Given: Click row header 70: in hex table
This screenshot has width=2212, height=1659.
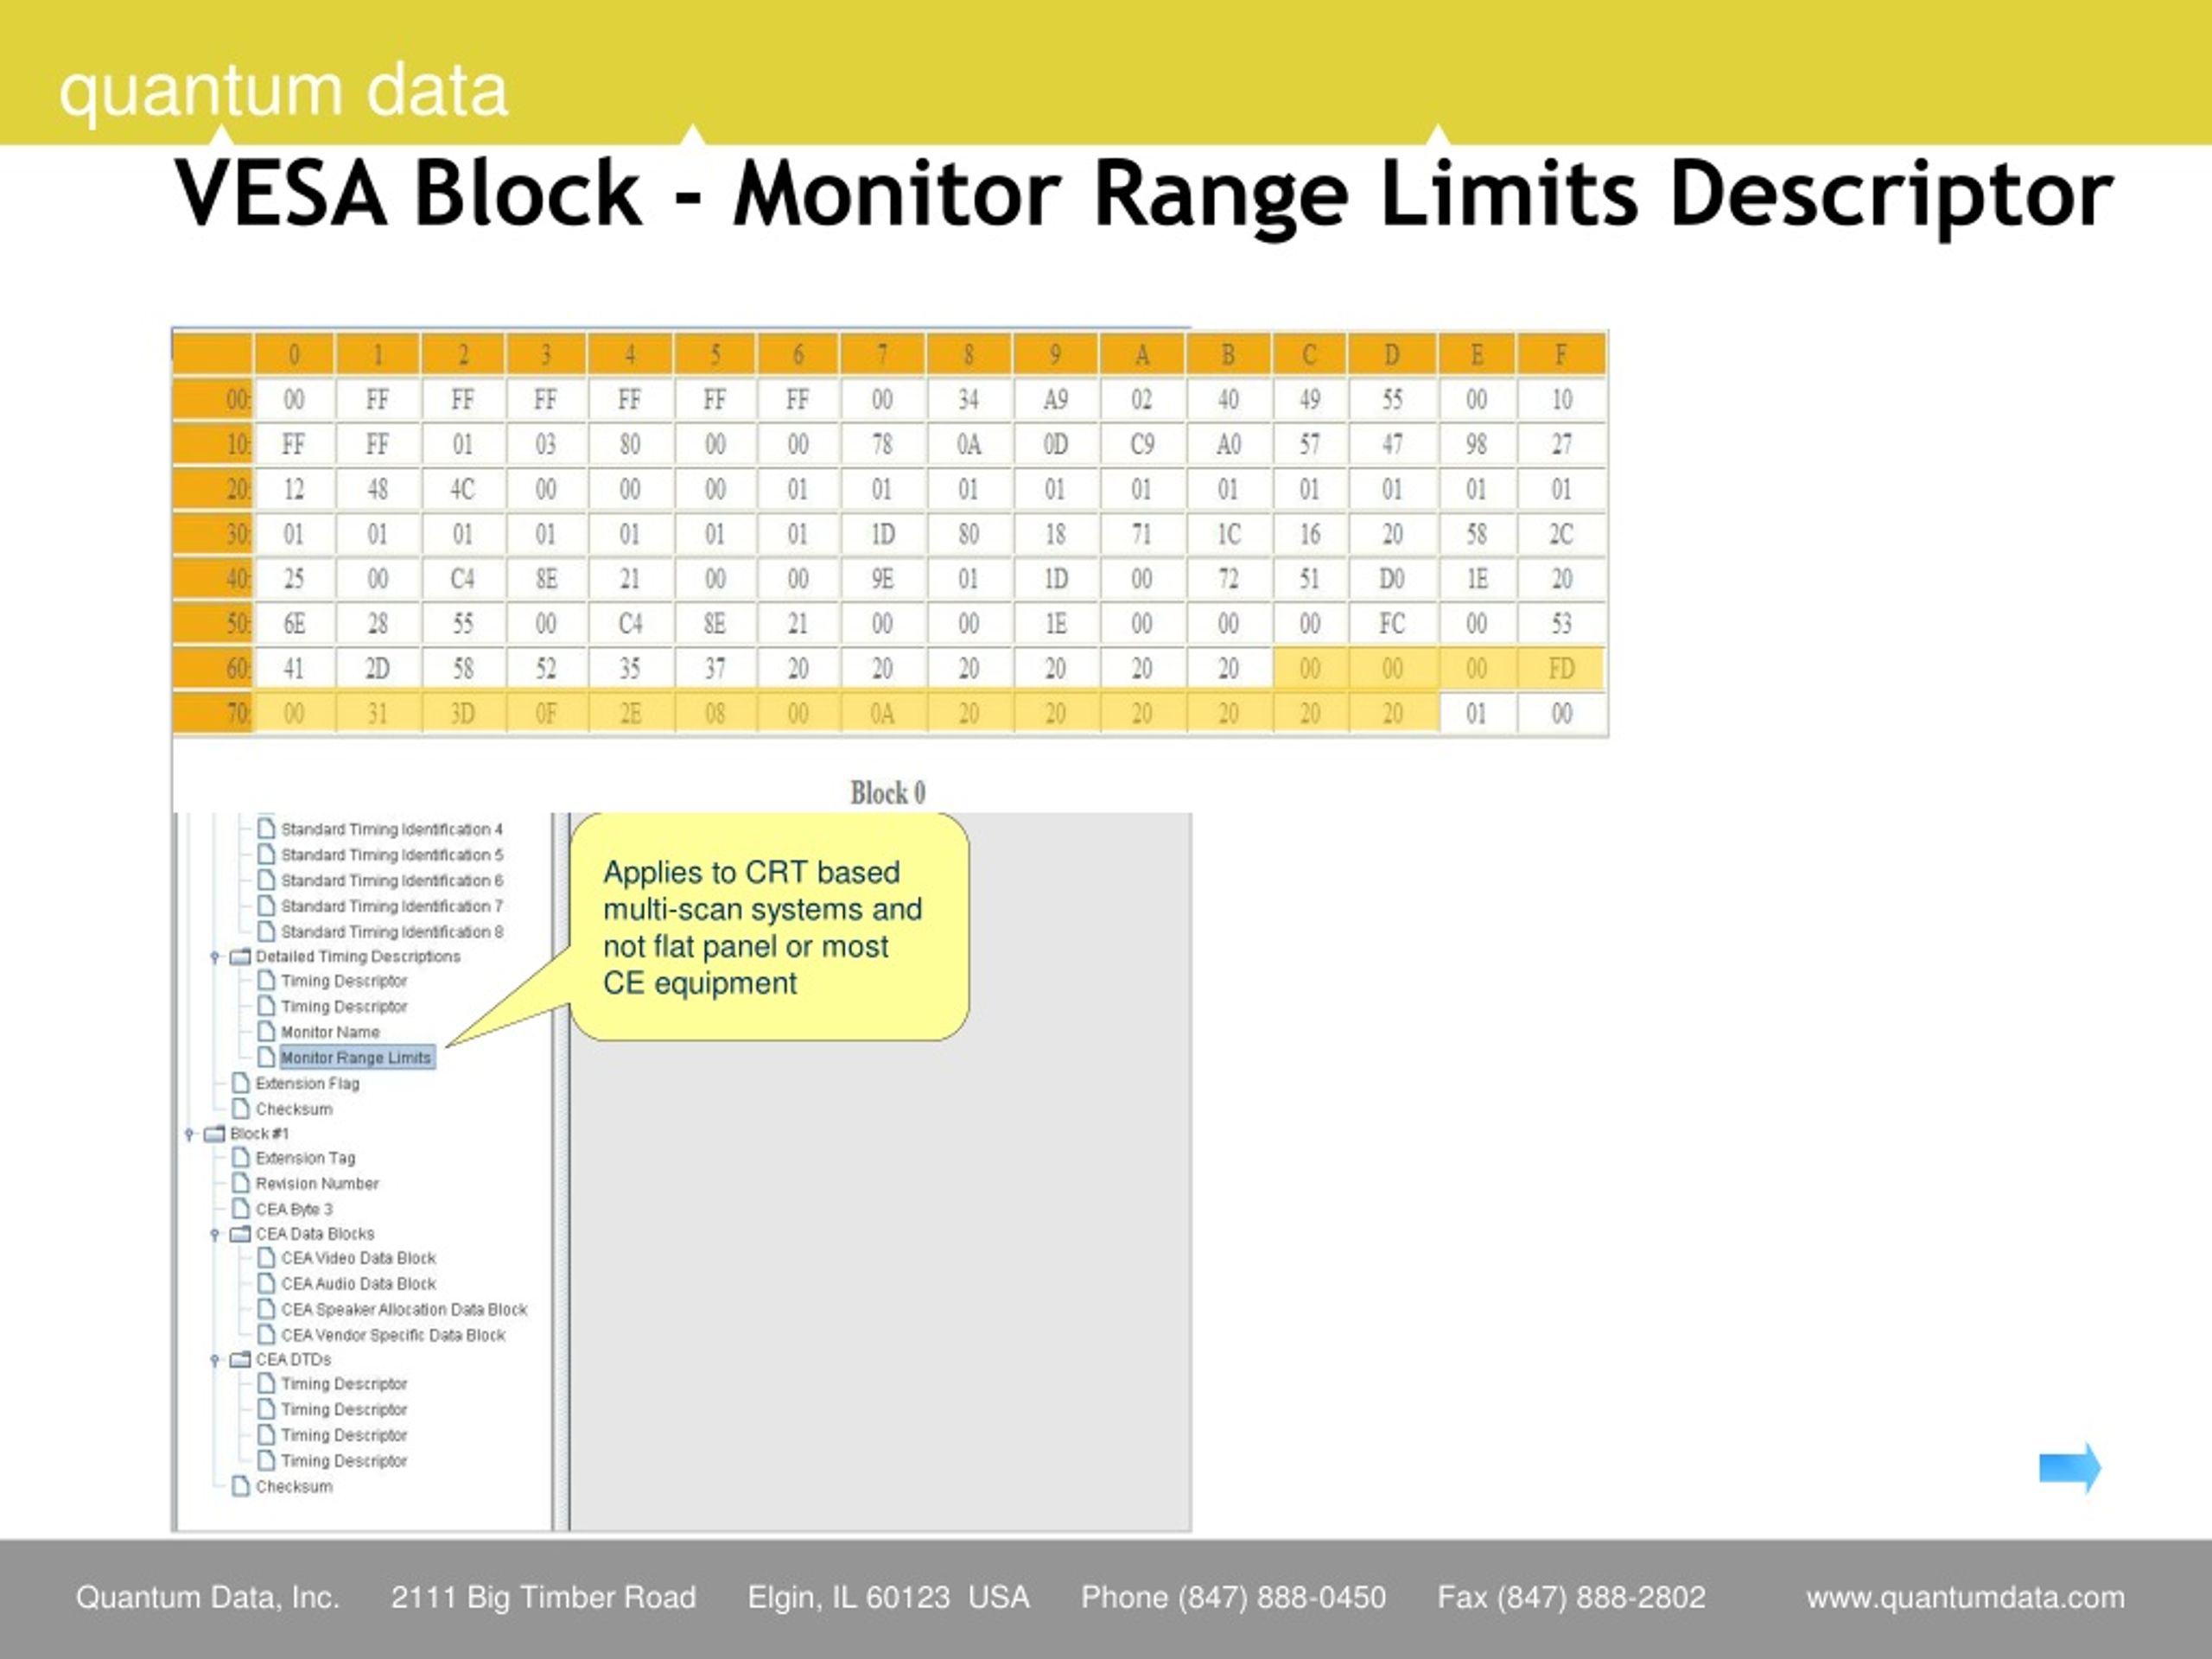Looking at the screenshot, I should (213, 714).
